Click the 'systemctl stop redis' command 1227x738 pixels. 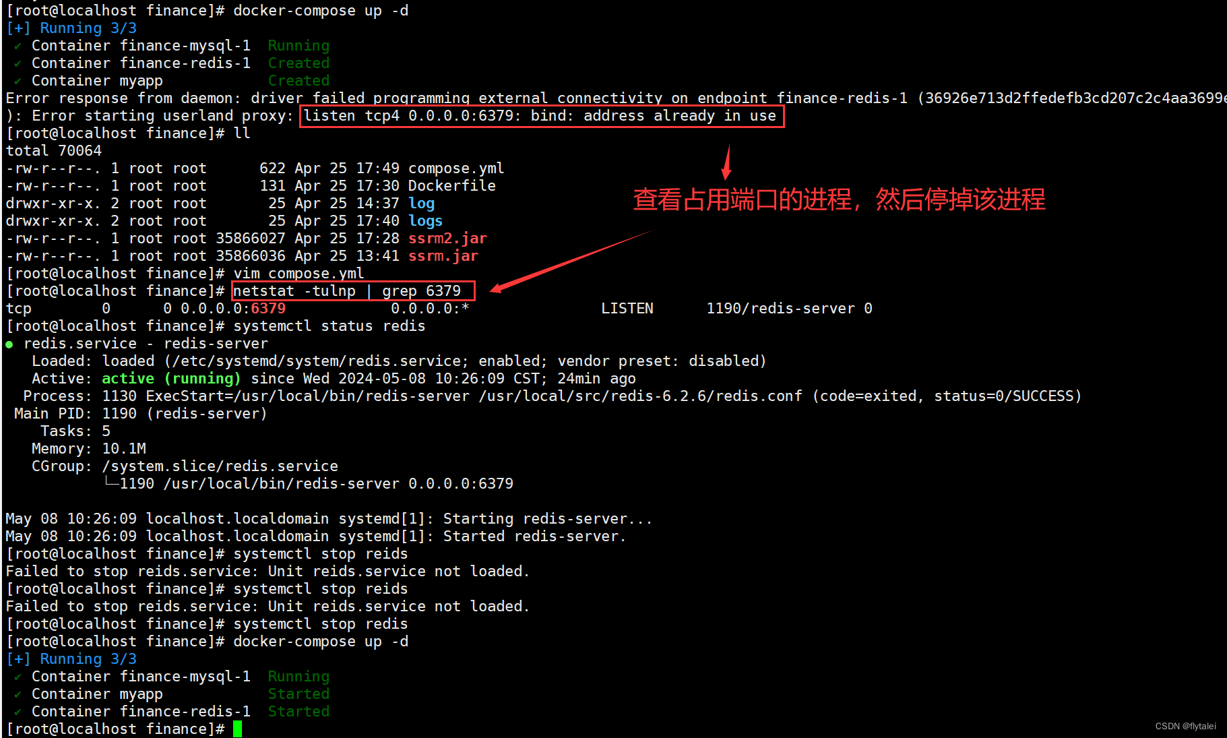coord(321,624)
